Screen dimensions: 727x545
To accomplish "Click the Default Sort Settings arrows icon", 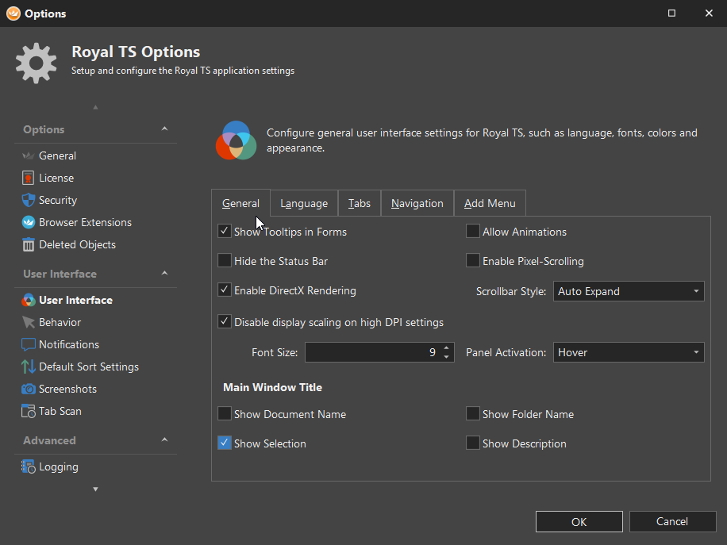I will pyautogui.click(x=29, y=367).
